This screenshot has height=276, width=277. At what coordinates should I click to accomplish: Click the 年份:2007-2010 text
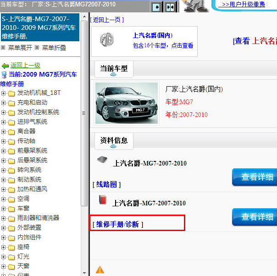(186, 115)
